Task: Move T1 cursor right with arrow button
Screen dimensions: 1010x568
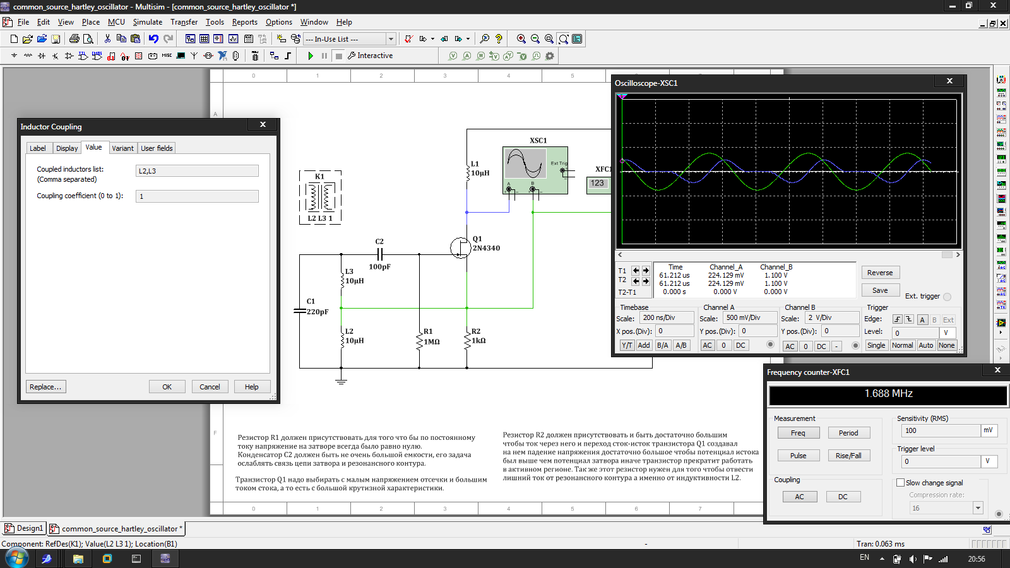Action: [x=646, y=270]
